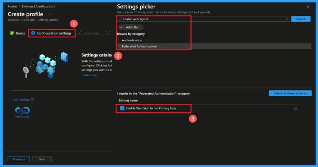
Task: Click the Add settings link
Action: coord(20,100)
